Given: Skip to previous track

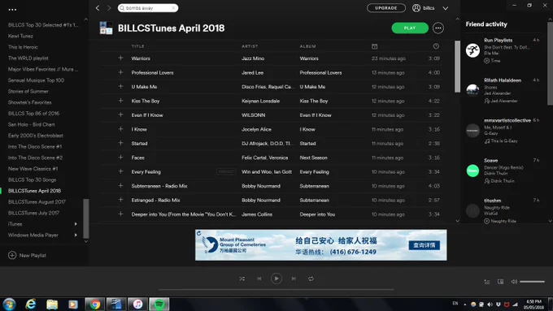Looking at the screenshot, I should (x=259, y=279).
